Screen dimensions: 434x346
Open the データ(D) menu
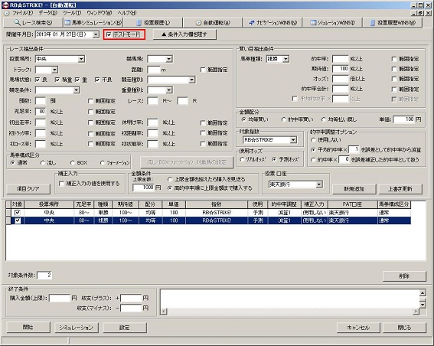coord(47,13)
